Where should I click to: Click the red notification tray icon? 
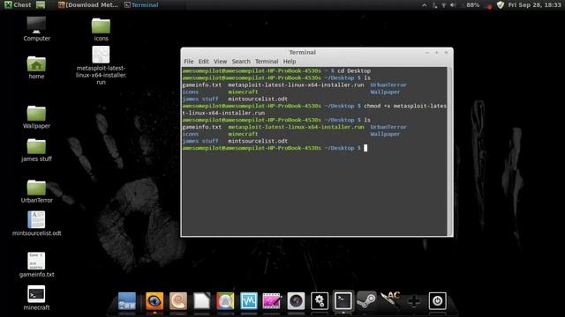click(489, 6)
